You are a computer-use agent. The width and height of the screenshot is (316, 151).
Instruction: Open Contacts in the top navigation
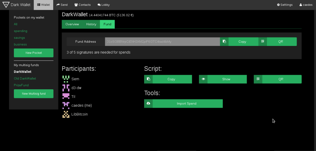83,5
